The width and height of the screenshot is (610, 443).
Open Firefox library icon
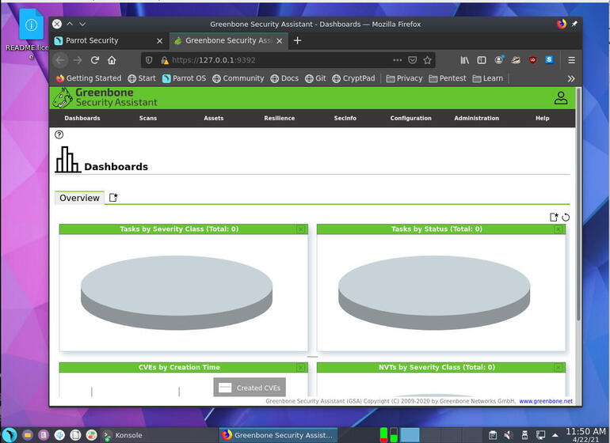click(x=465, y=60)
